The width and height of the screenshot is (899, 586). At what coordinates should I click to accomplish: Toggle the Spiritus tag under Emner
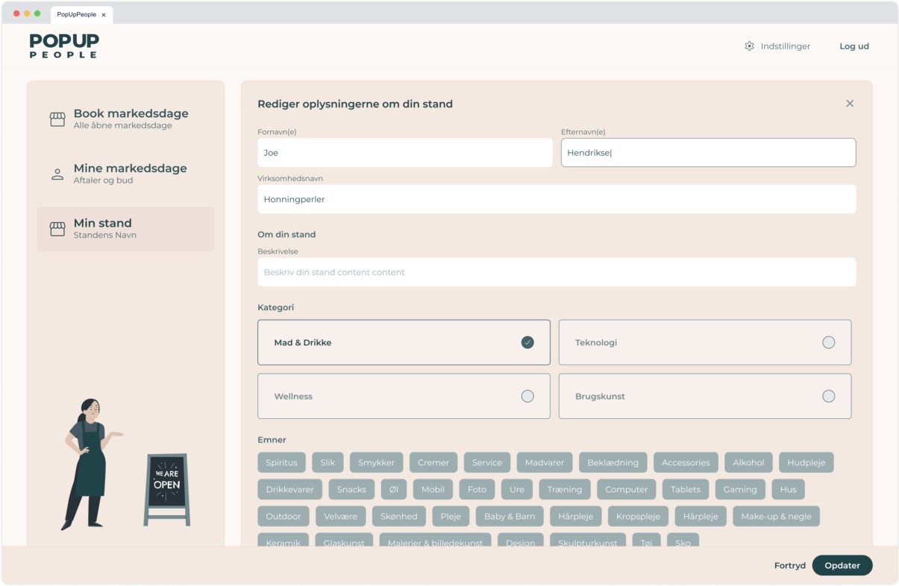pos(281,462)
